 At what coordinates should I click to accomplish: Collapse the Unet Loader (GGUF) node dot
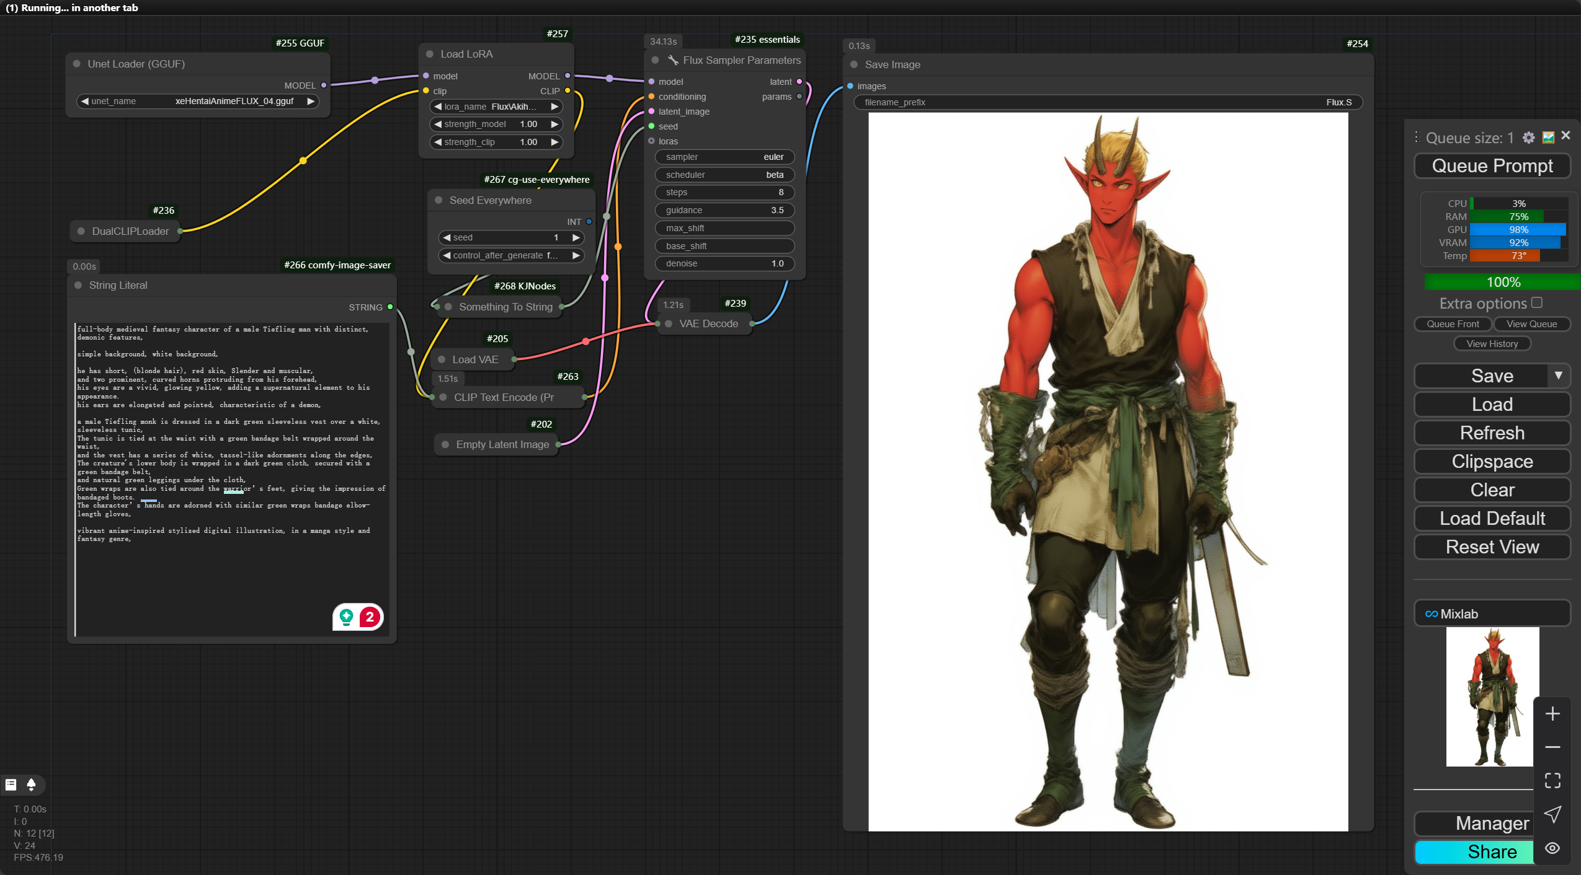pos(77,64)
